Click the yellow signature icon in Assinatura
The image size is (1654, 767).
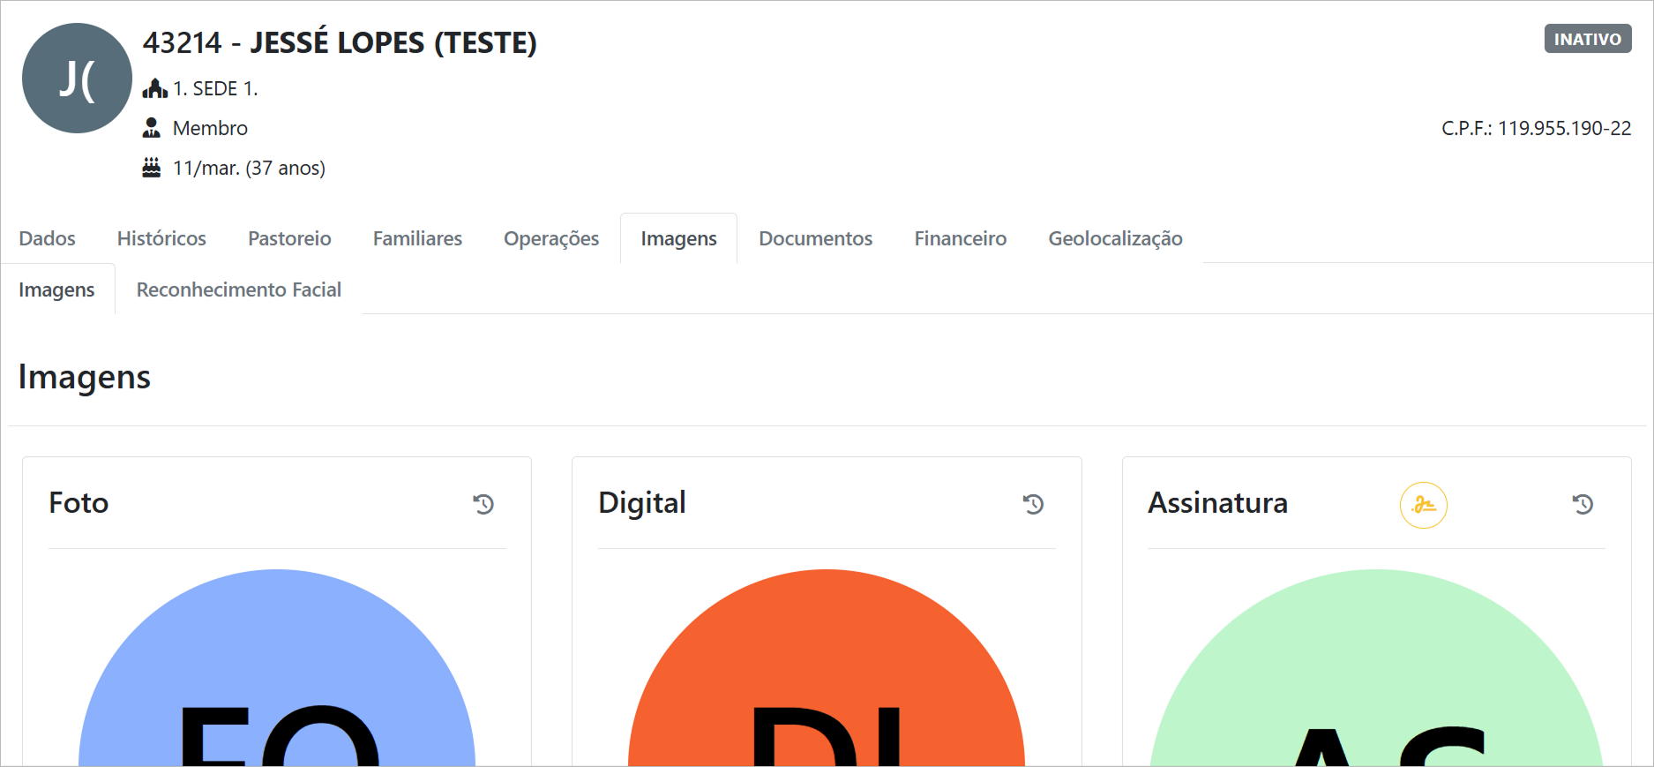[x=1423, y=505]
